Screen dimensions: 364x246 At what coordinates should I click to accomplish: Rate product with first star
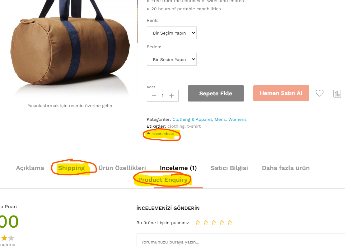[198, 223]
